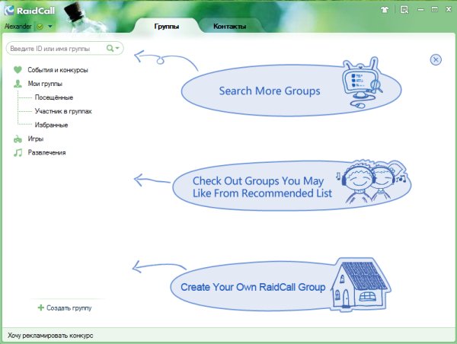The height and width of the screenshot is (344, 457).
Task: Click Хочу рекламировать конкурс in the status bar
Action: click(x=50, y=336)
